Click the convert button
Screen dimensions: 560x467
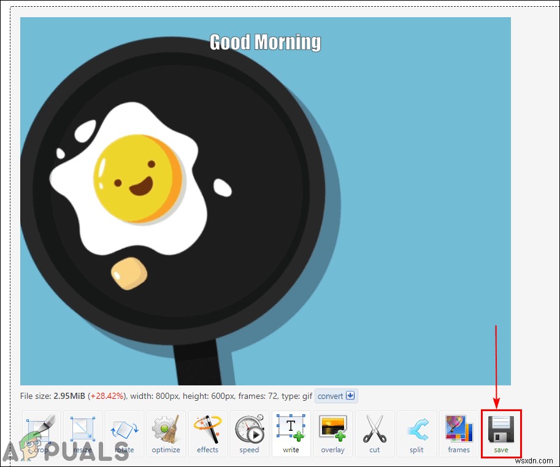click(336, 396)
